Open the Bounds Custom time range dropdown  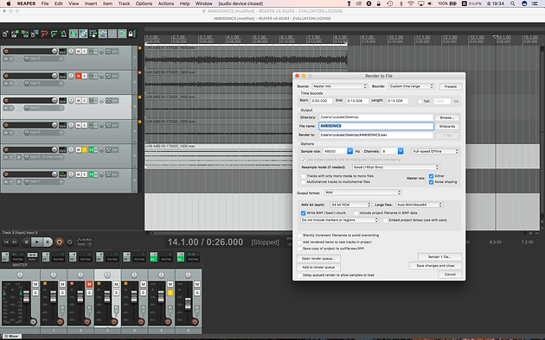click(x=411, y=86)
